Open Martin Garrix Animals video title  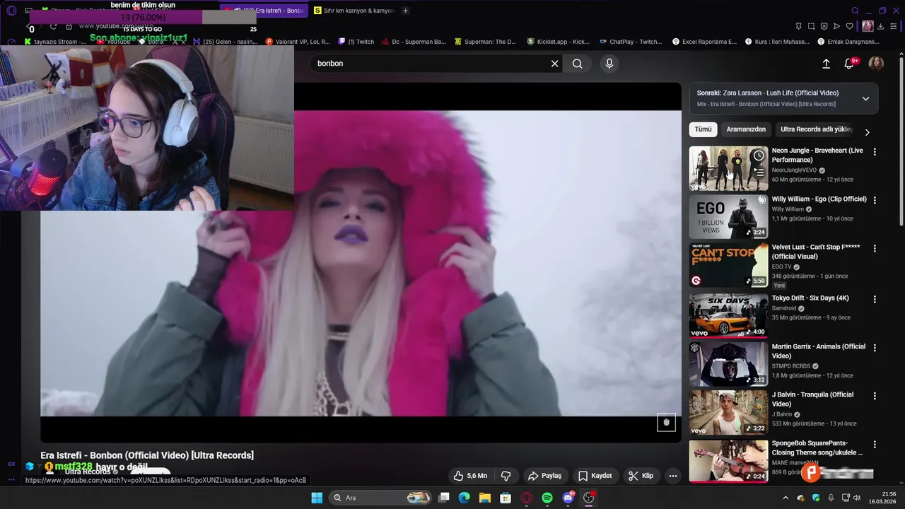819,351
